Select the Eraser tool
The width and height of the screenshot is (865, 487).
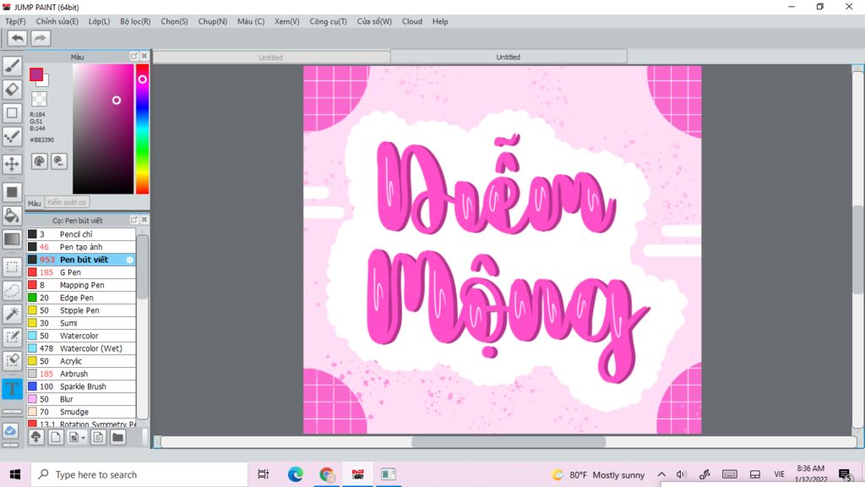pyautogui.click(x=12, y=89)
